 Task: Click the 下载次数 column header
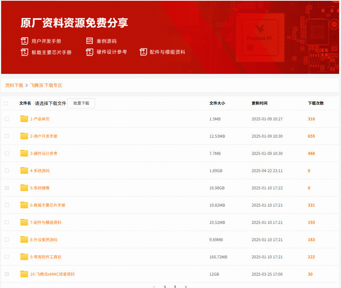point(316,103)
